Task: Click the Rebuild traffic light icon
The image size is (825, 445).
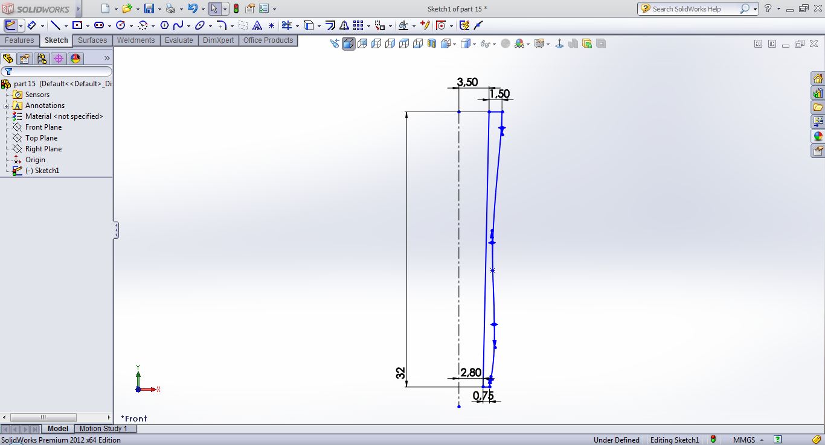Action: tap(236, 9)
